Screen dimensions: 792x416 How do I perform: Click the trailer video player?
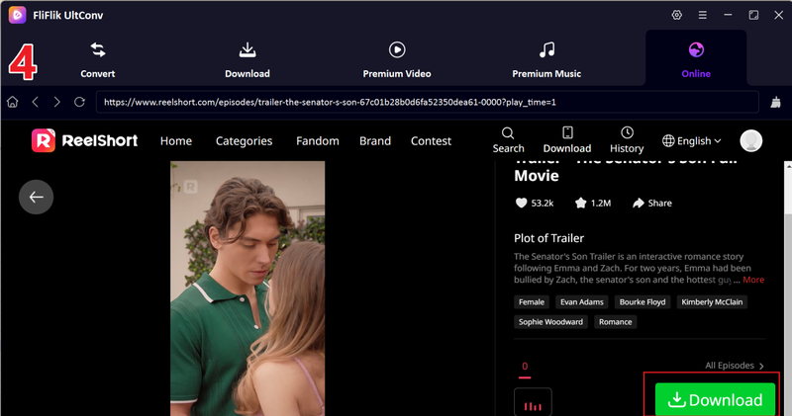[247, 289]
